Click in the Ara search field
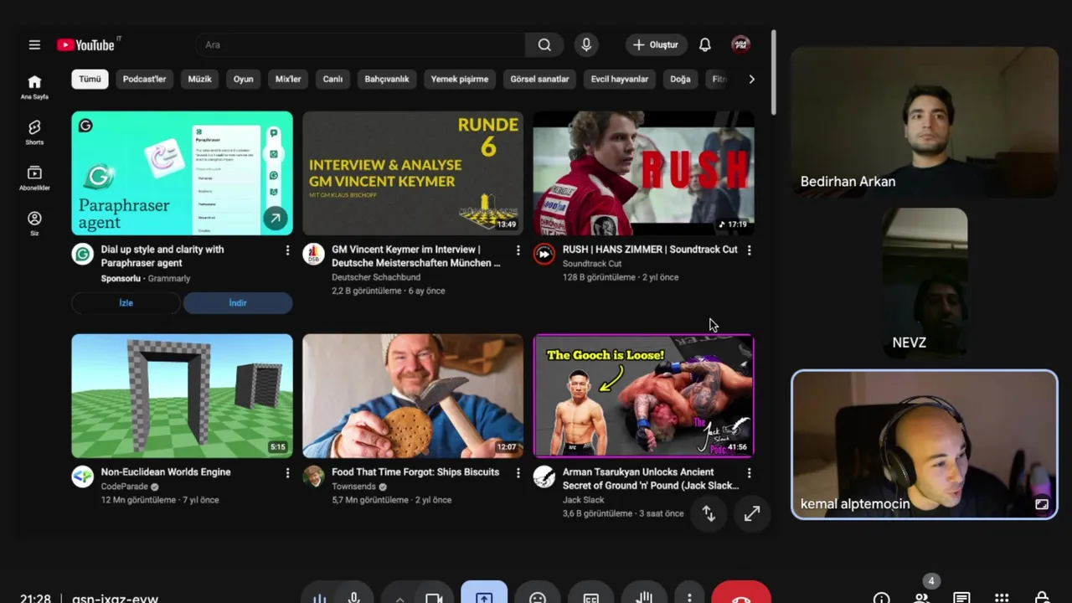1072x603 pixels. 360,44
